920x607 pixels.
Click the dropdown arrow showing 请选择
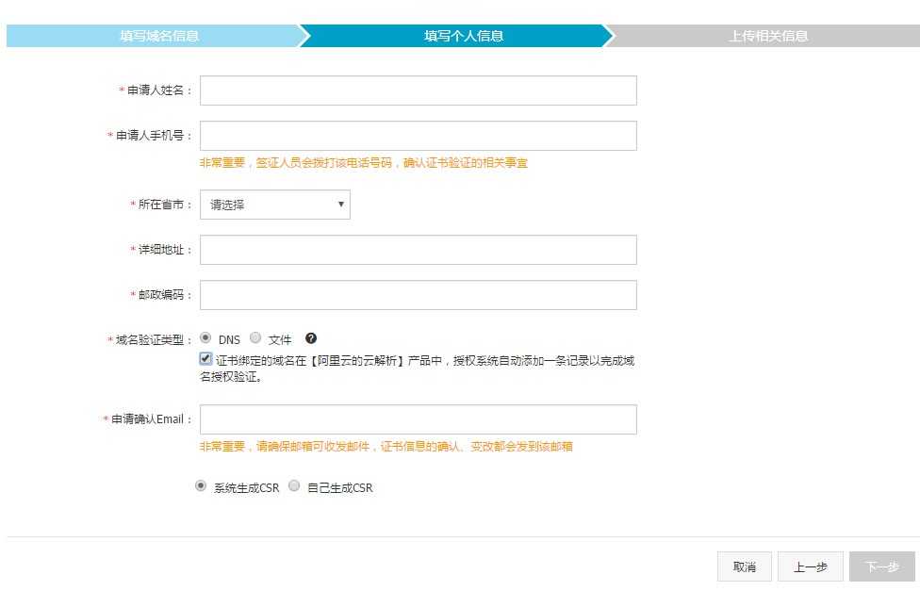pos(341,205)
